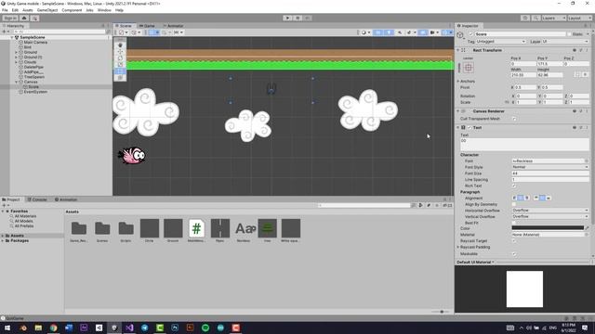Select right horizontal text alignment
This screenshot has width=595, height=334.
(527, 198)
